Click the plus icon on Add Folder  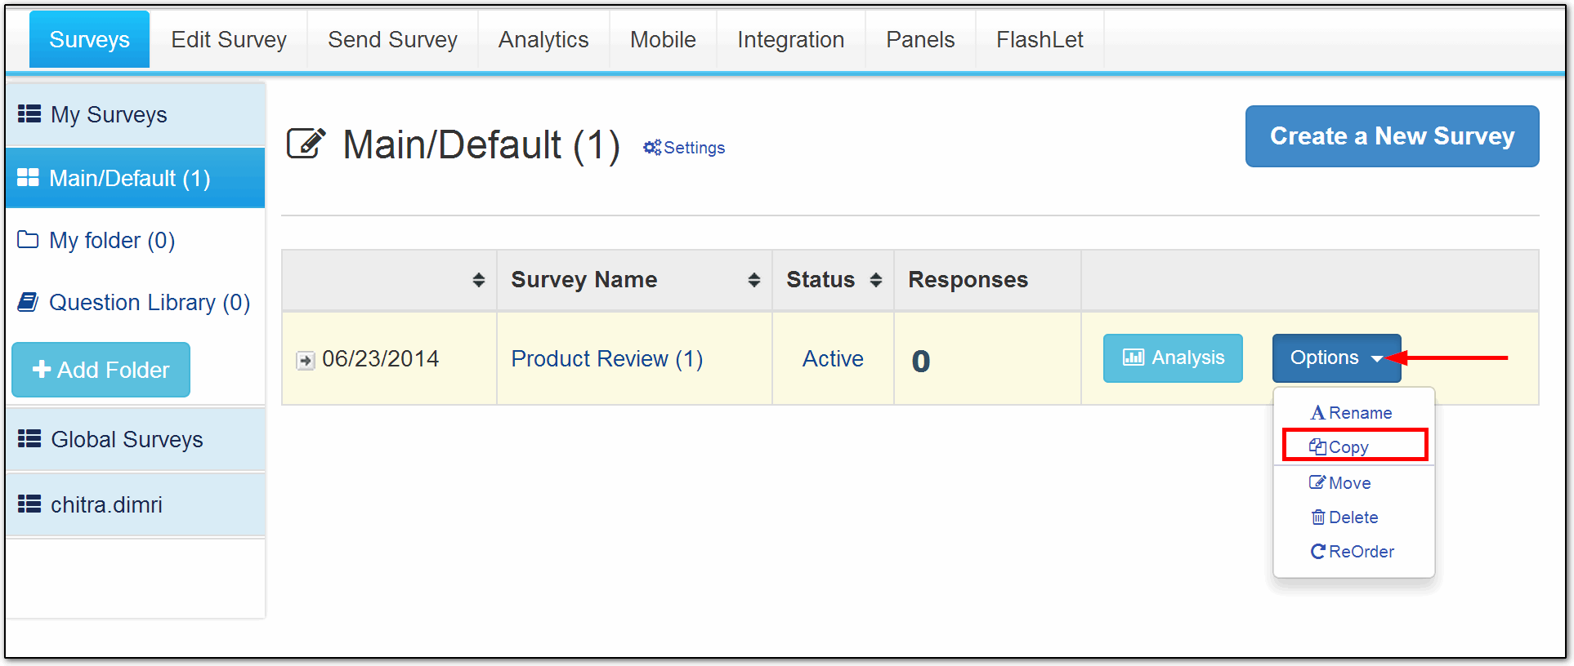coord(42,369)
